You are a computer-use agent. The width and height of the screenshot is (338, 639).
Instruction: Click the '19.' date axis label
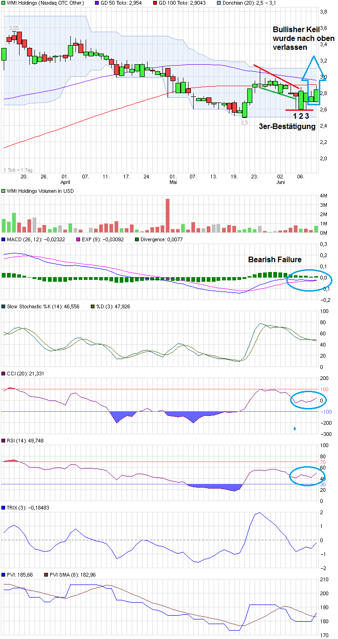tap(234, 177)
